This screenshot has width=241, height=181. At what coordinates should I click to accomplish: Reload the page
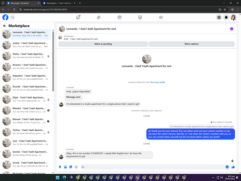point(14,10)
